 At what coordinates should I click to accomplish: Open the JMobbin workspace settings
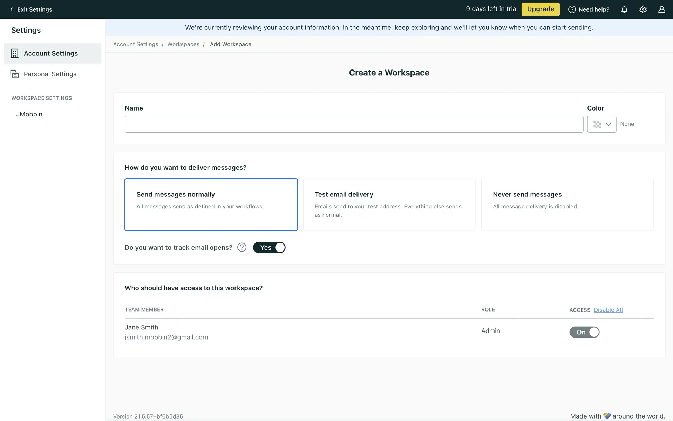tap(29, 114)
